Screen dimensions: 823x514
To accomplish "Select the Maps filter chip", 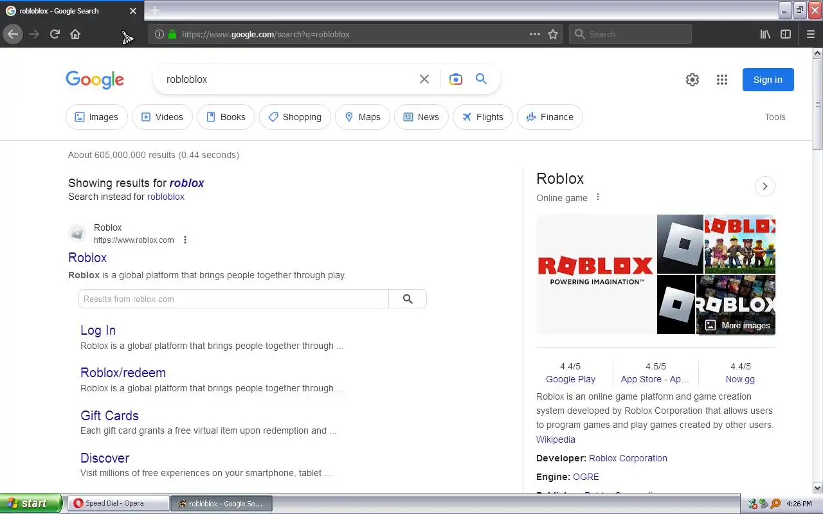I will click(363, 117).
